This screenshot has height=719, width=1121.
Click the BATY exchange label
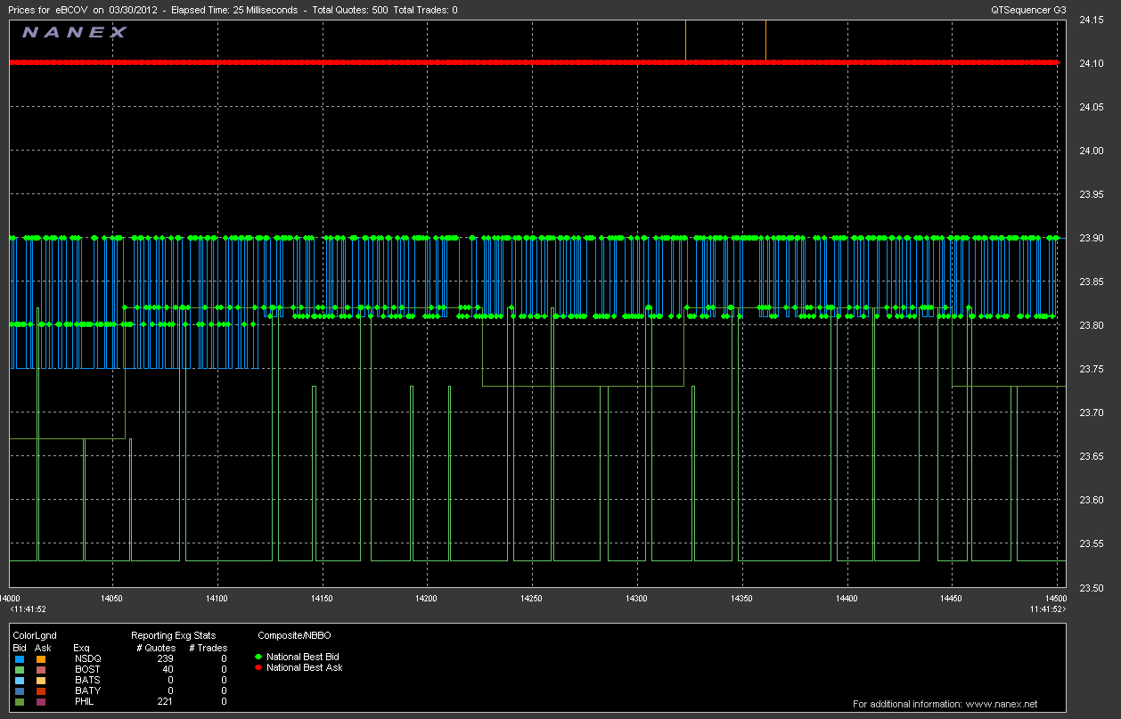pos(87,690)
